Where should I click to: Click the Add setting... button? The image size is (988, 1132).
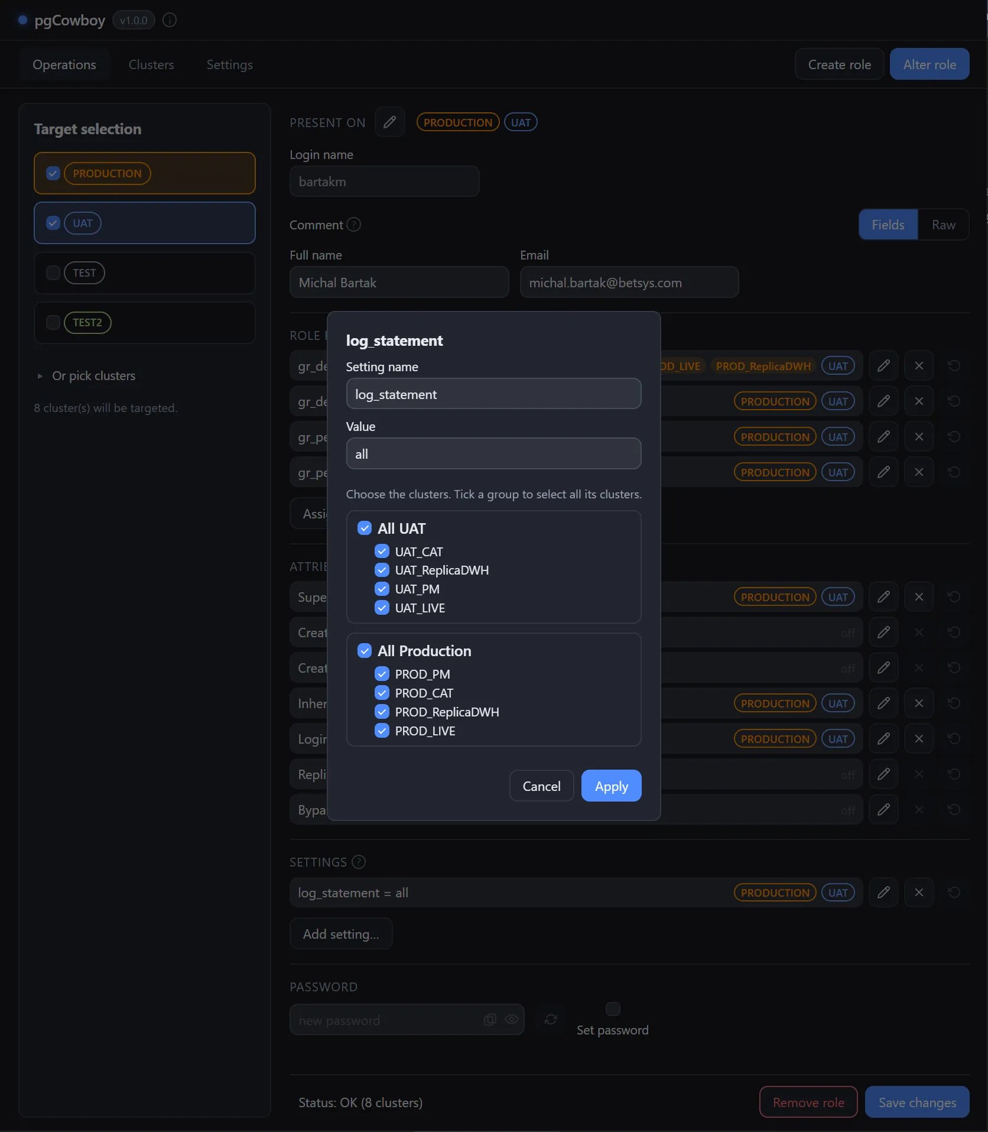(x=341, y=934)
